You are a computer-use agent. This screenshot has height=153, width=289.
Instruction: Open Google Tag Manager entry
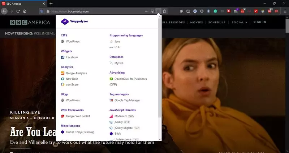coord(125,100)
